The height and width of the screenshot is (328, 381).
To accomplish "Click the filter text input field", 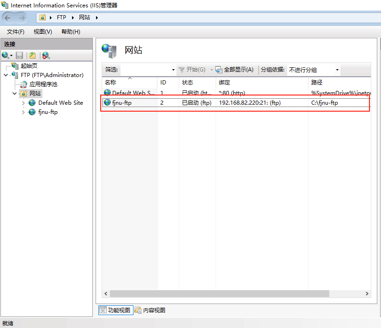I will (x=145, y=70).
